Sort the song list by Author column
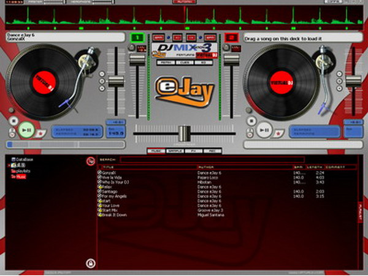Viewport: 368px width, 276px height. point(245,167)
